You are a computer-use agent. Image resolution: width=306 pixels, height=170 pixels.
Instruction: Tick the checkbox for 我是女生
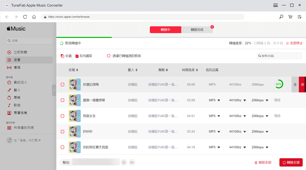(62, 116)
